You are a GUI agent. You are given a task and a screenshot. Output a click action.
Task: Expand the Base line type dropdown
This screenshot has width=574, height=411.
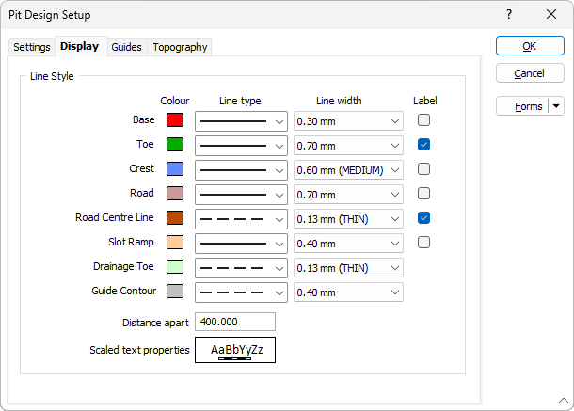tap(279, 120)
